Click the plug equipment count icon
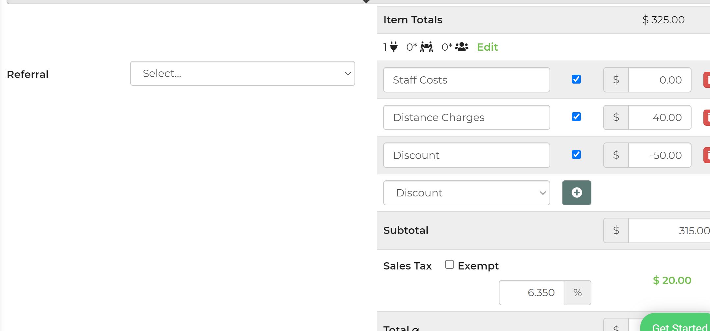This screenshot has height=331, width=710. pos(393,47)
